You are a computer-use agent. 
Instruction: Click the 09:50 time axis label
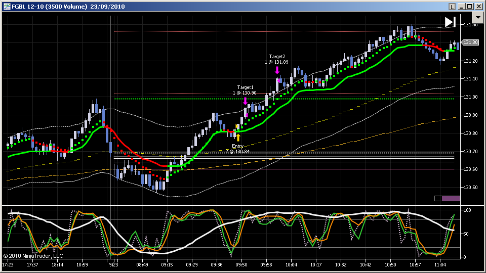click(x=241, y=264)
